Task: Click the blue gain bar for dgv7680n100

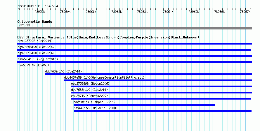Action: click(x=134, y=50)
